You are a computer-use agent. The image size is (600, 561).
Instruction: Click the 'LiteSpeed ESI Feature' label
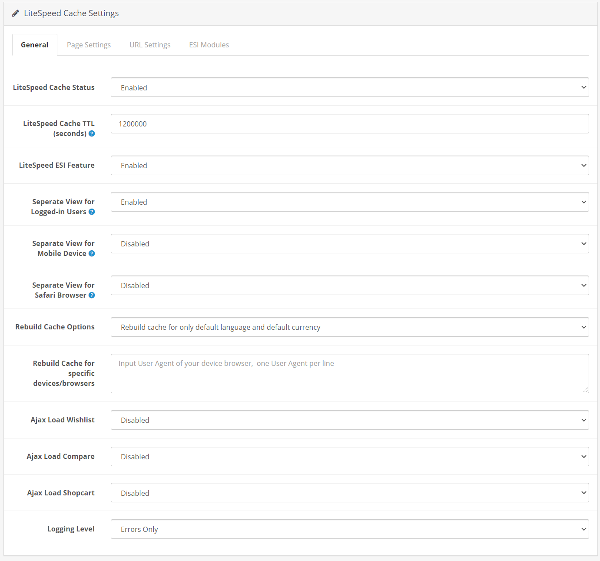pyautogui.click(x=57, y=166)
